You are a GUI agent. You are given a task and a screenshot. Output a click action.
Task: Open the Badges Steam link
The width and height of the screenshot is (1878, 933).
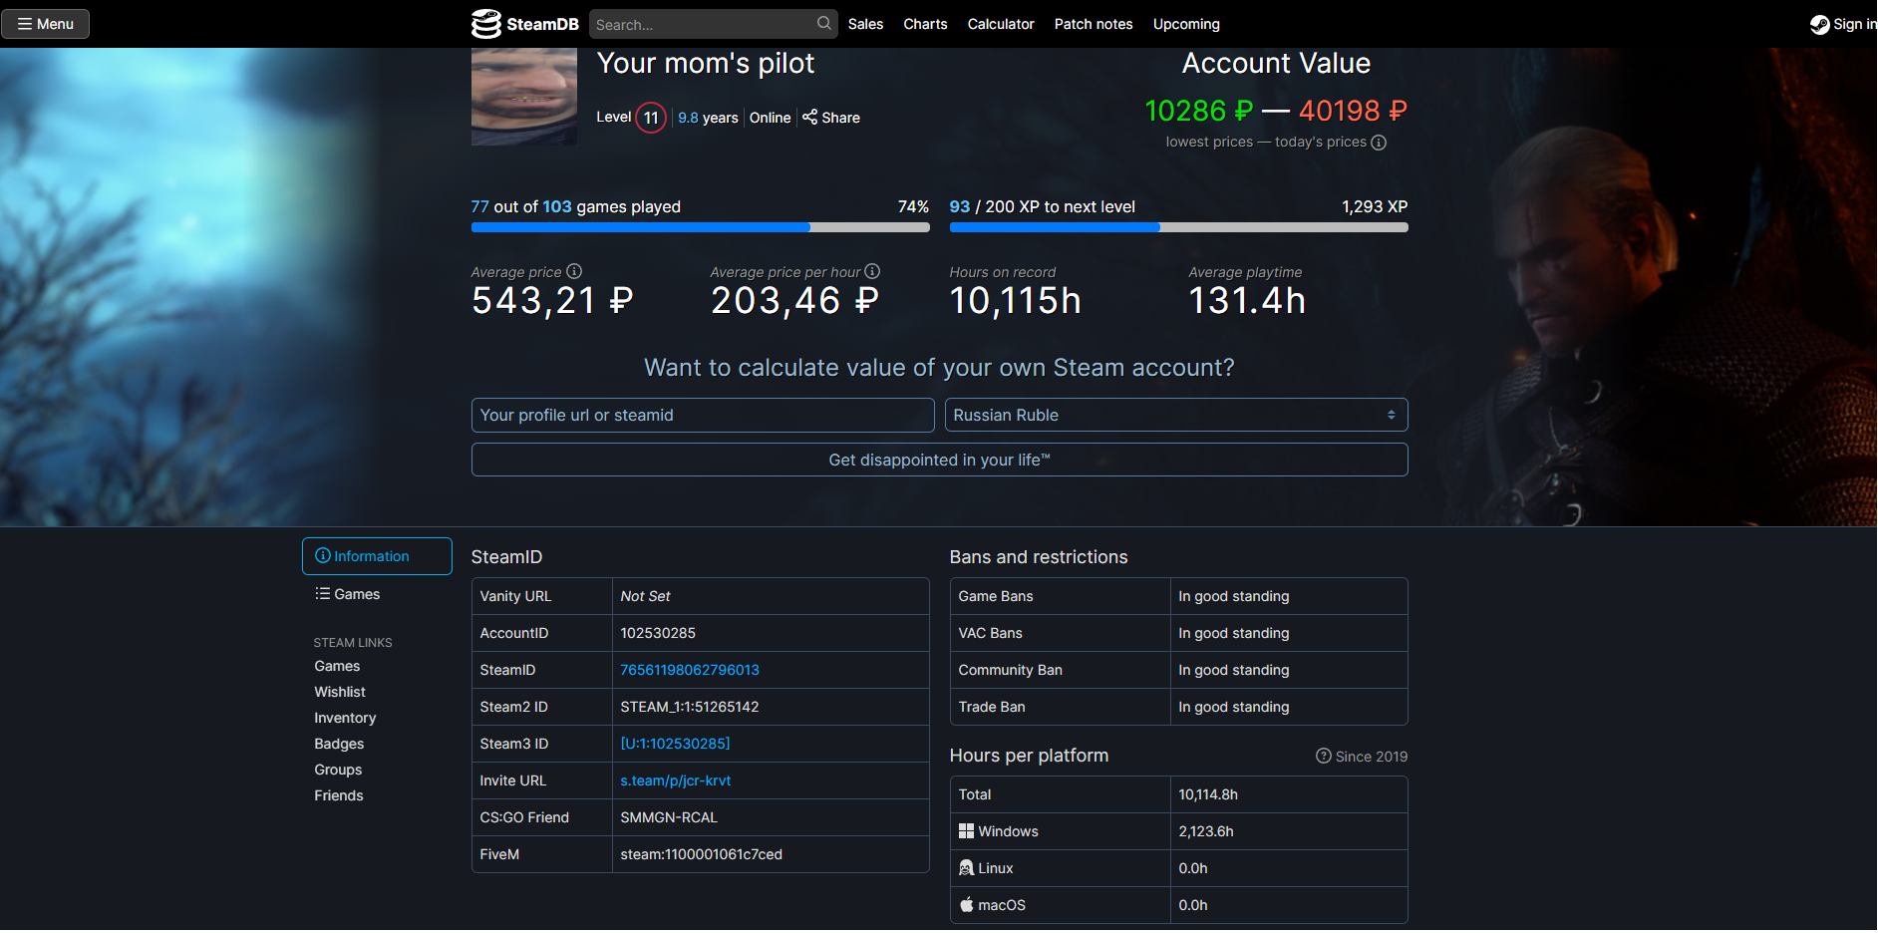(x=339, y=744)
